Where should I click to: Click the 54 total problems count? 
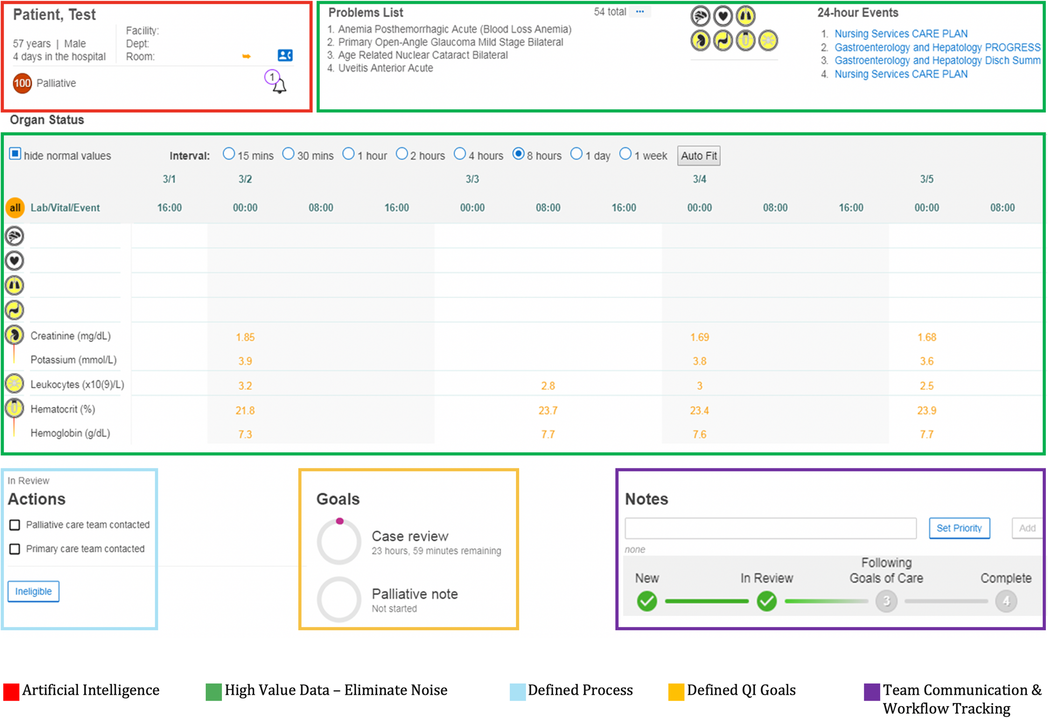[610, 11]
